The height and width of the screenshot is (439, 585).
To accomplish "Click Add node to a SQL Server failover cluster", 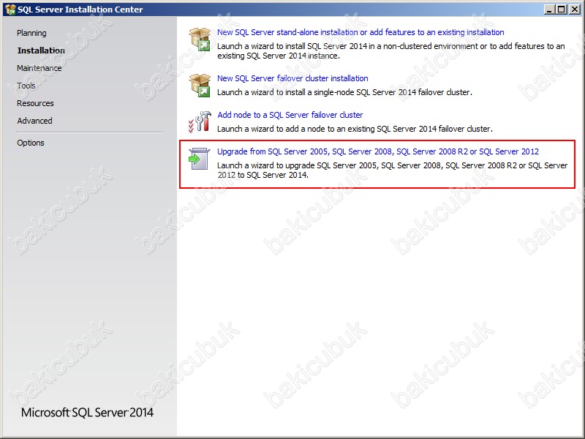I will 290,115.
